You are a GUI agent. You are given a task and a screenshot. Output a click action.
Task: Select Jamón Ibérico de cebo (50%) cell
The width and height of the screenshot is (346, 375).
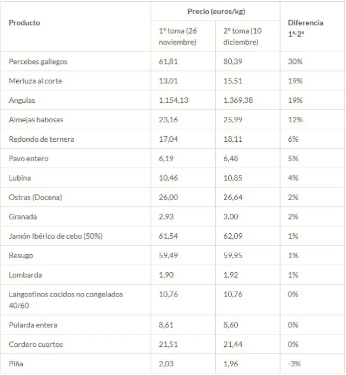click(56, 236)
